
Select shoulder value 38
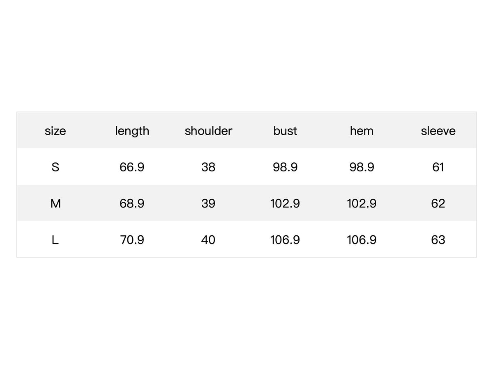[x=208, y=167]
